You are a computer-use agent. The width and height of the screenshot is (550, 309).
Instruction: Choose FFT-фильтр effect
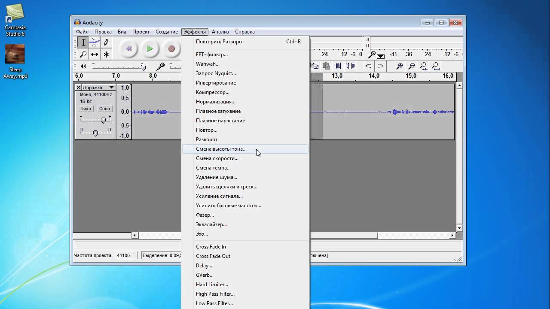[x=245, y=55]
